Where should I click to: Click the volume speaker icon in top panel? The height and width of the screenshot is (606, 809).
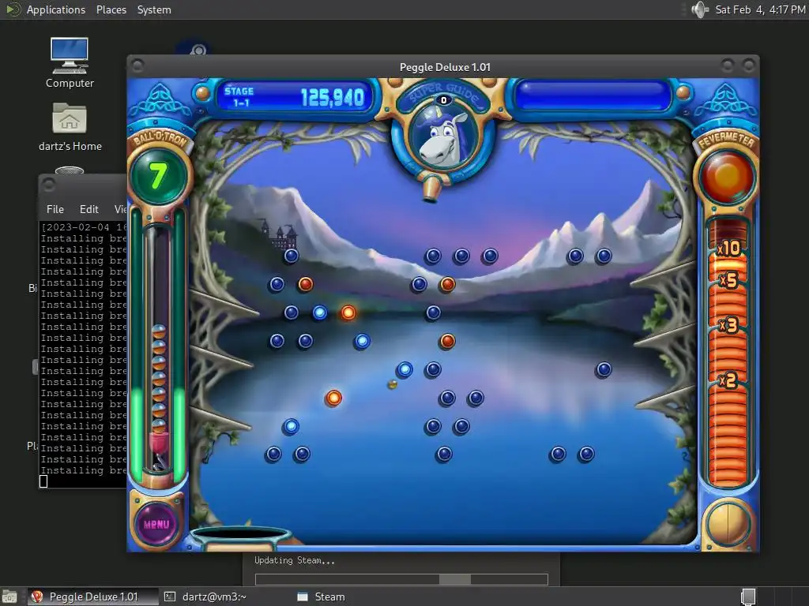click(x=700, y=9)
